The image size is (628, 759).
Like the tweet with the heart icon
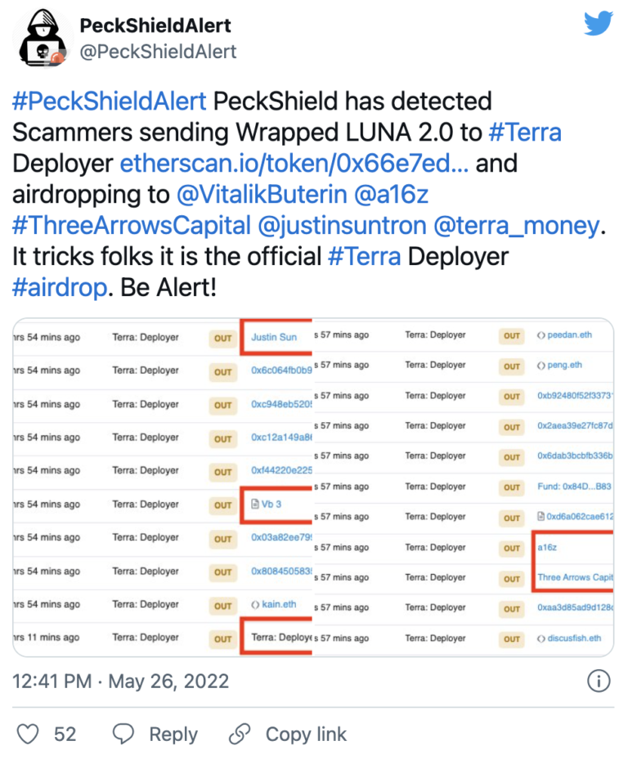click(28, 734)
